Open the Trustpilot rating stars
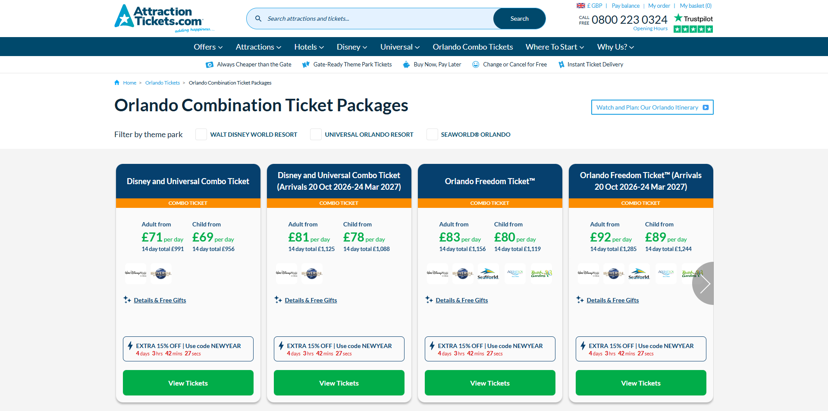 693,29
